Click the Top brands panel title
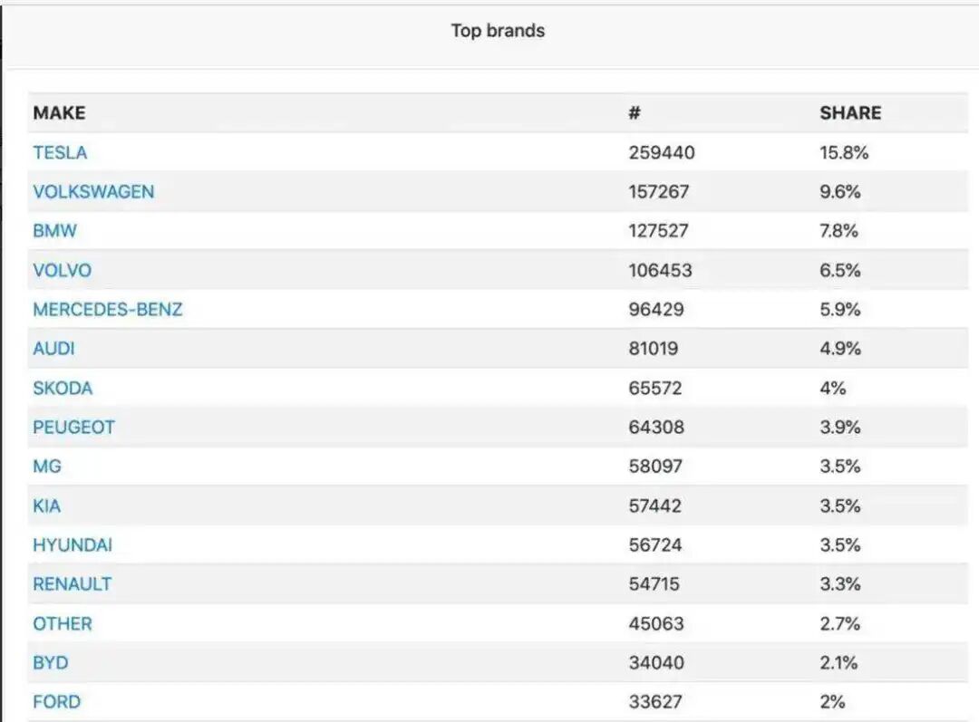This screenshot has width=979, height=722. coord(498,31)
